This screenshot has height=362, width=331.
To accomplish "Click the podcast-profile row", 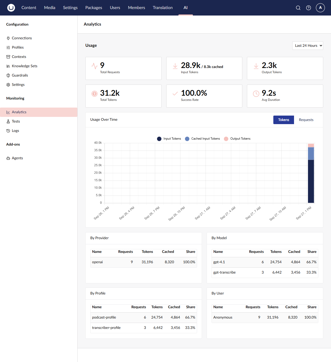I will click(144, 317).
